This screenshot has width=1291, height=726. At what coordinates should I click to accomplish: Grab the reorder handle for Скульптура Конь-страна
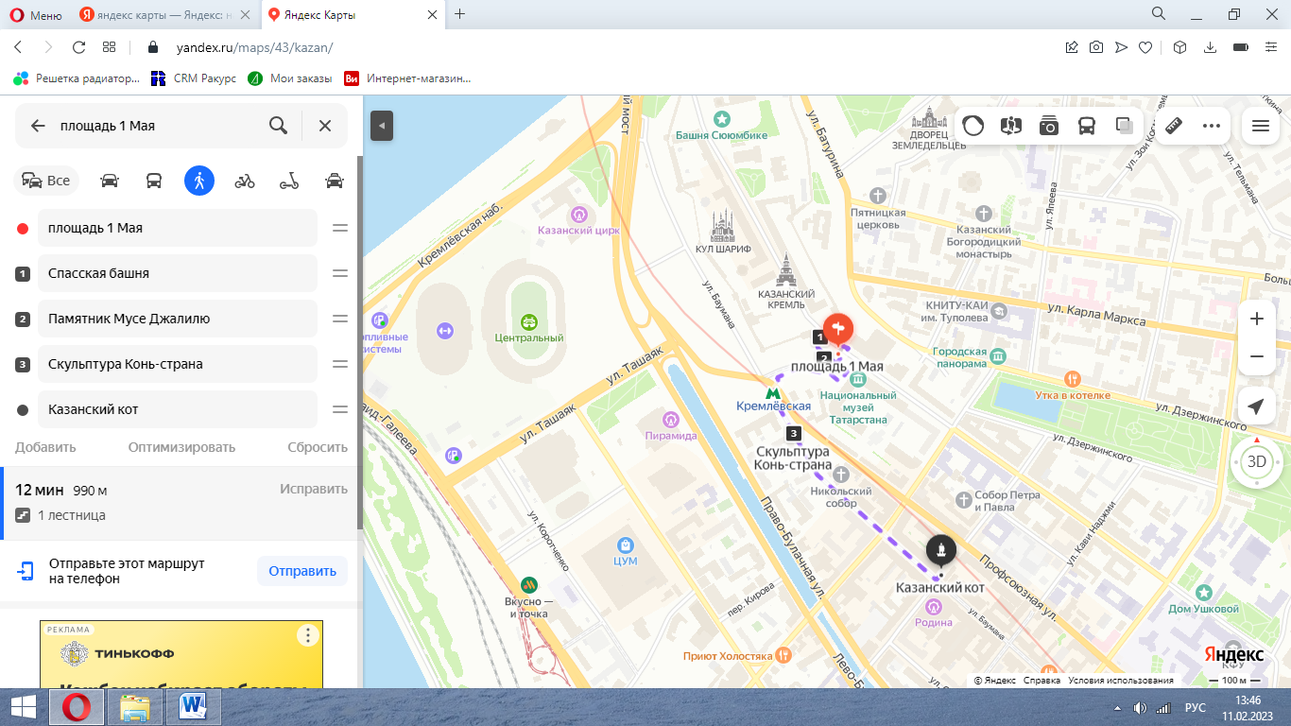pyautogui.click(x=340, y=364)
